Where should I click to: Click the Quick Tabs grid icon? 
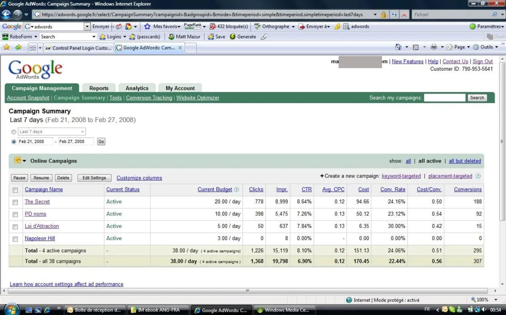[x=32, y=48]
